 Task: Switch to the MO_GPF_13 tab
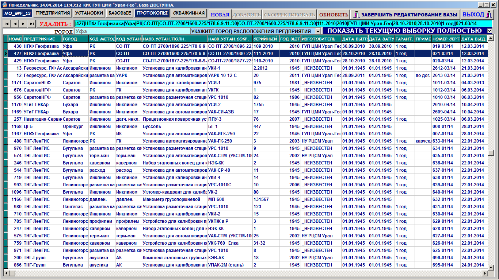[x=17, y=13]
